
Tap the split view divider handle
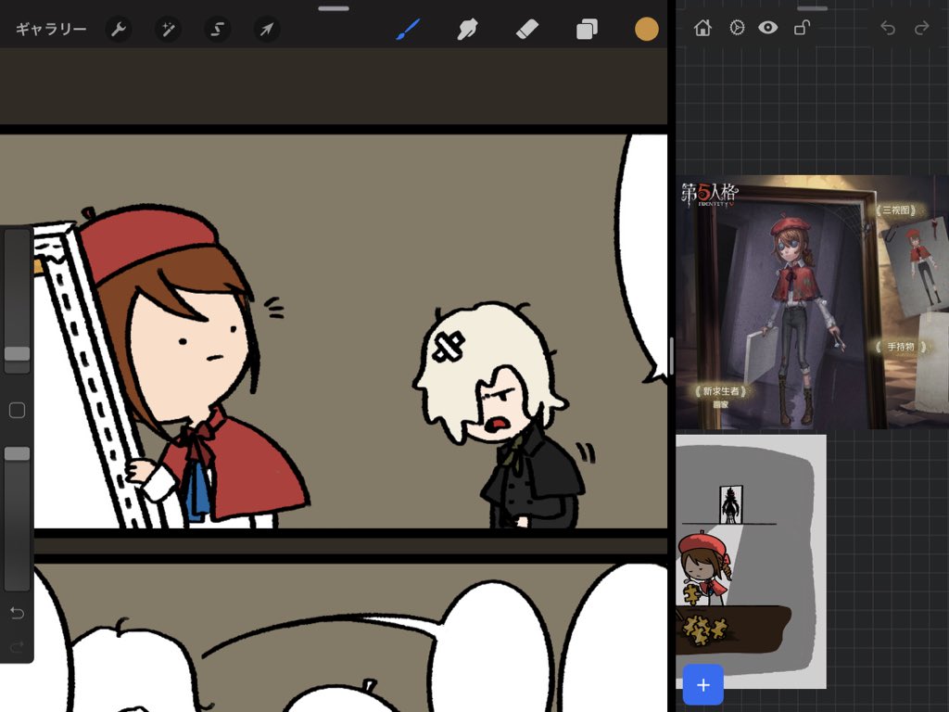[x=672, y=357]
